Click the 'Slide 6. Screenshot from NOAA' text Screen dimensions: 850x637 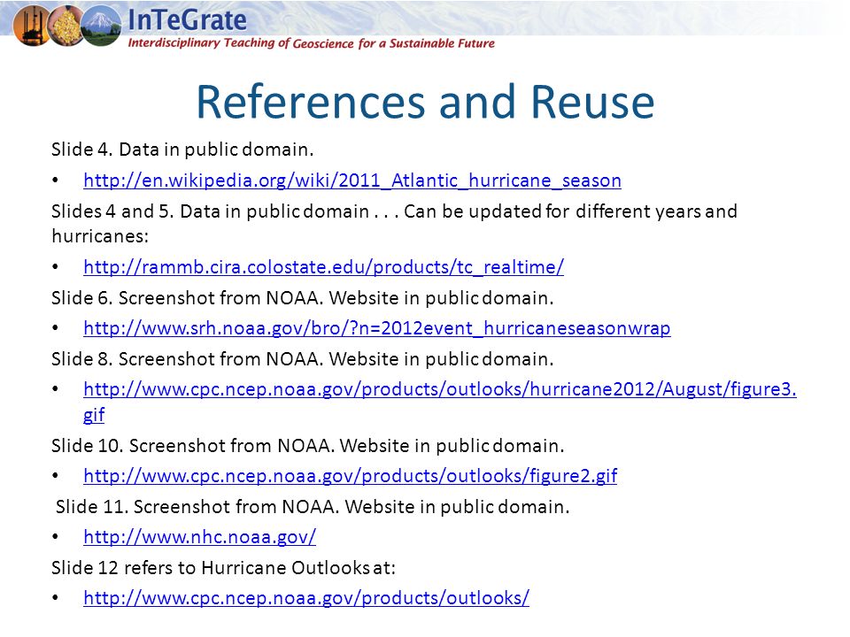[x=303, y=298]
